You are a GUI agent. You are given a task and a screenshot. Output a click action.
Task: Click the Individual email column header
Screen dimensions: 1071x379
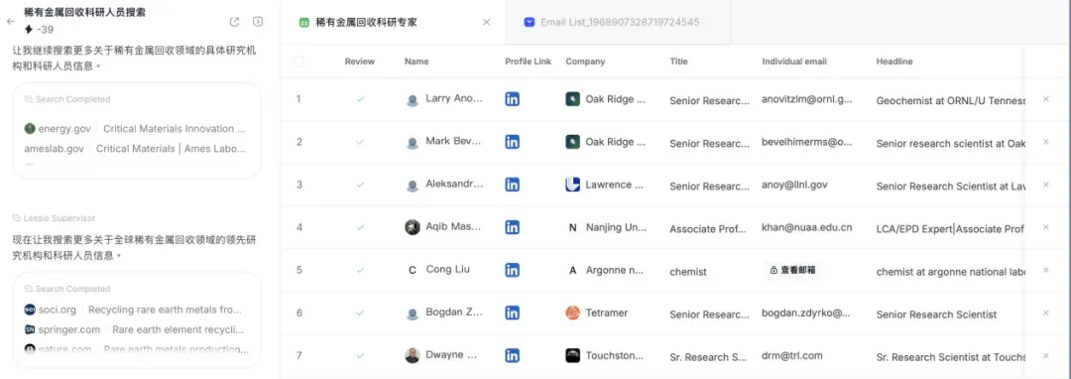tap(794, 62)
